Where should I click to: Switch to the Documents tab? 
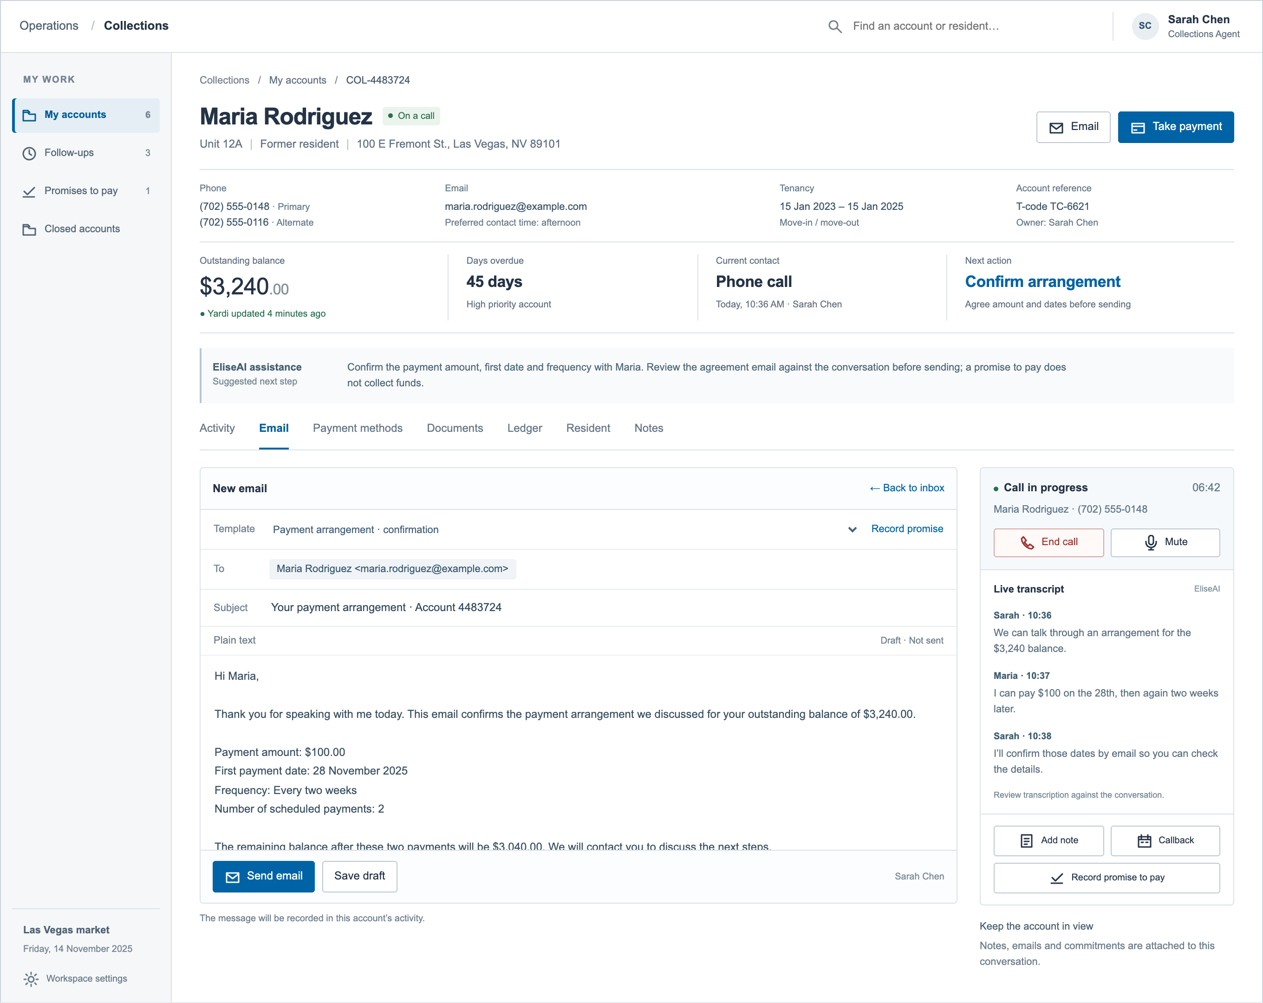(x=455, y=428)
